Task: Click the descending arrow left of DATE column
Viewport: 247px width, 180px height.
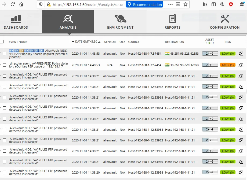Action: point(73,42)
